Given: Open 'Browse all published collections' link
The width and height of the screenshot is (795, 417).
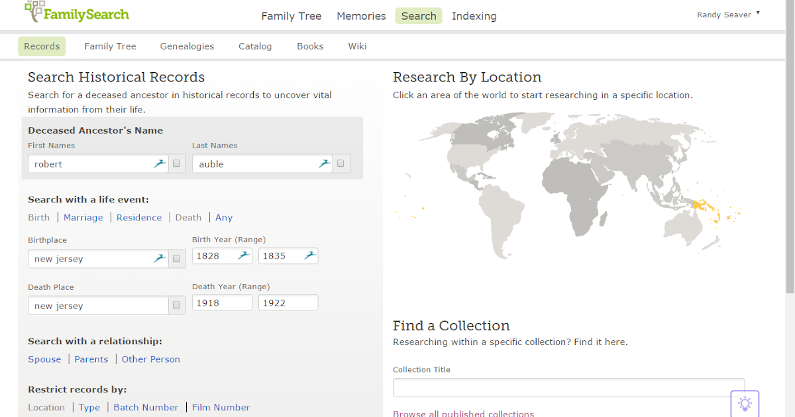Looking at the screenshot, I should coord(463,413).
